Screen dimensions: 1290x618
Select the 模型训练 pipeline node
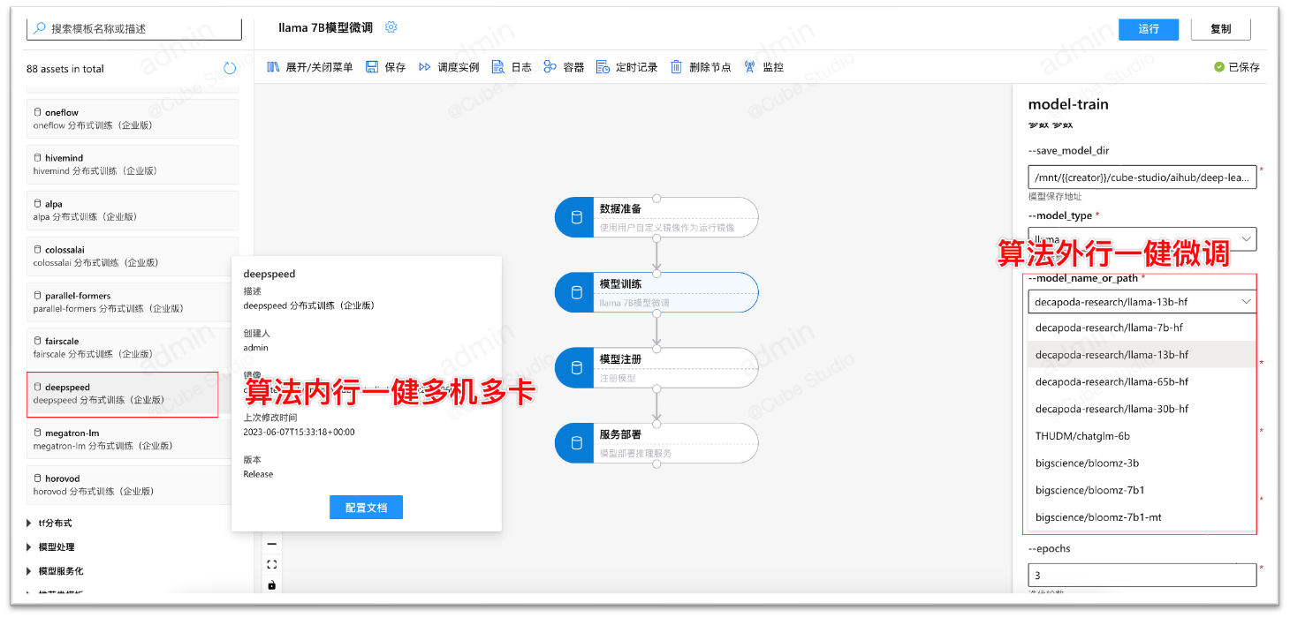656,292
